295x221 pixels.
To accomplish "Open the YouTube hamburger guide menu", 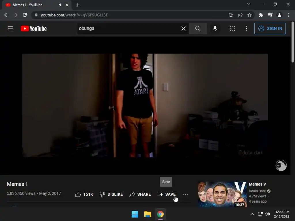I will [x=10, y=28].
